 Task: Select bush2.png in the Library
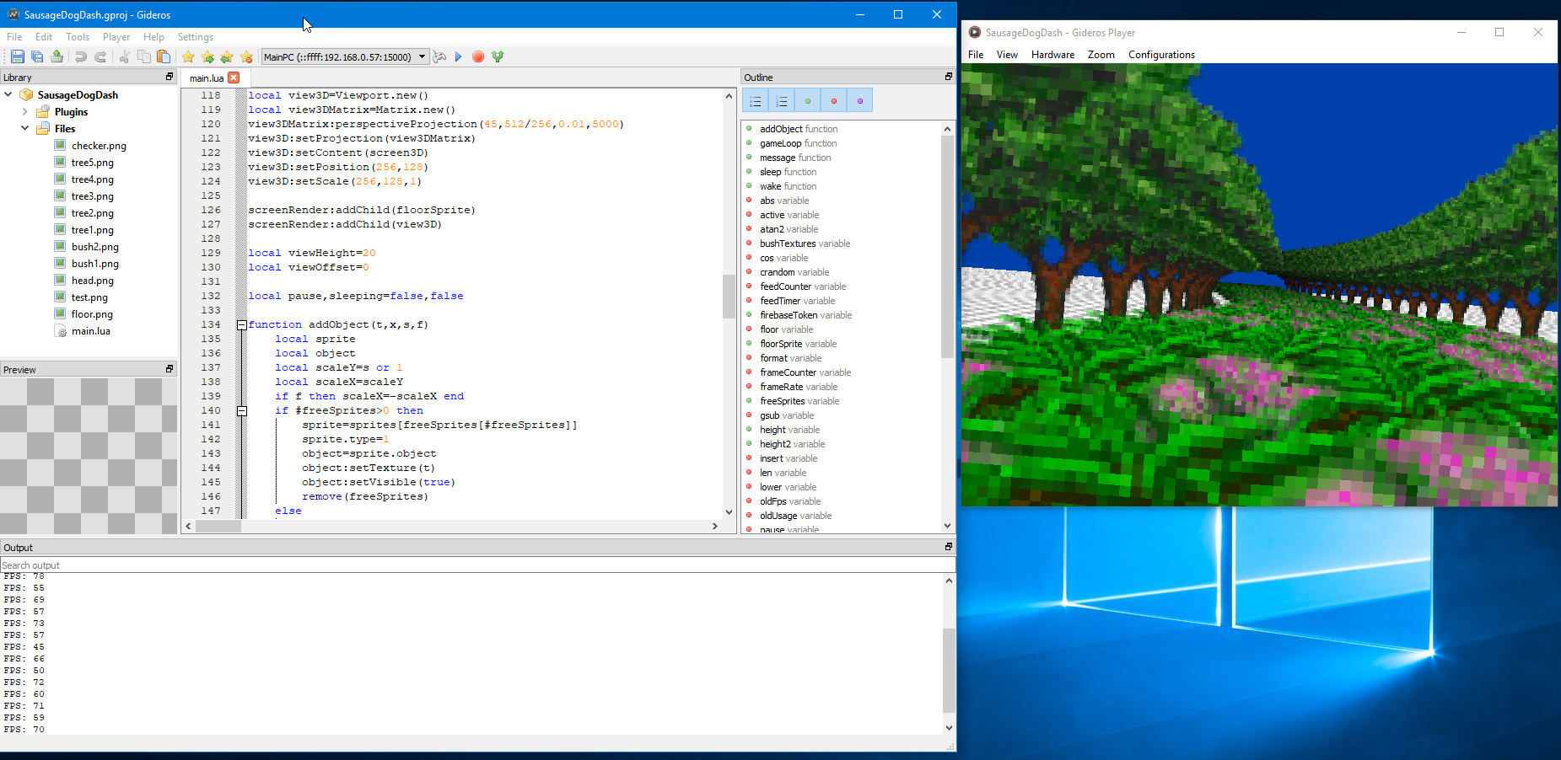click(x=94, y=247)
